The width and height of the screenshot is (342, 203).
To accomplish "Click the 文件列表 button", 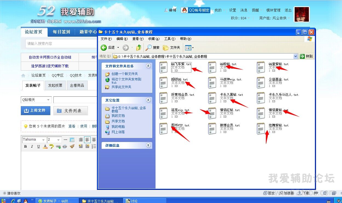I will pyautogui.click(x=71, y=111).
